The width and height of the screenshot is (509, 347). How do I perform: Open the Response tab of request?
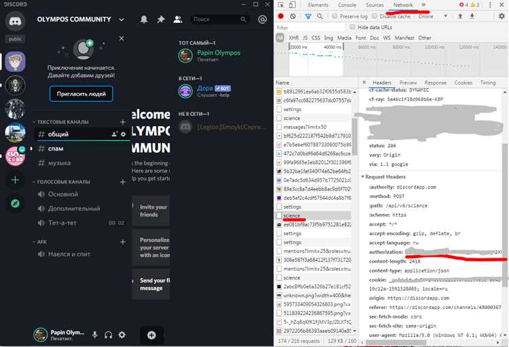click(x=435, y=83)
